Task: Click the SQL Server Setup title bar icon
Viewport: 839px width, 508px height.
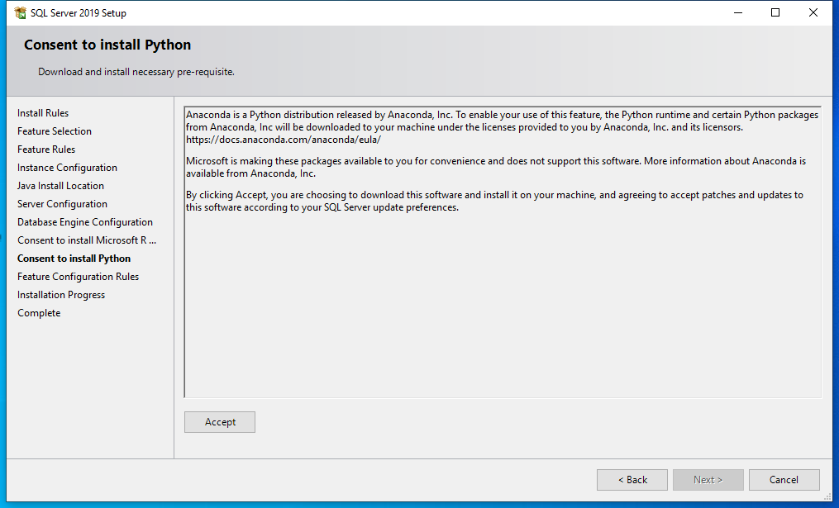Action: click(20, 13)
